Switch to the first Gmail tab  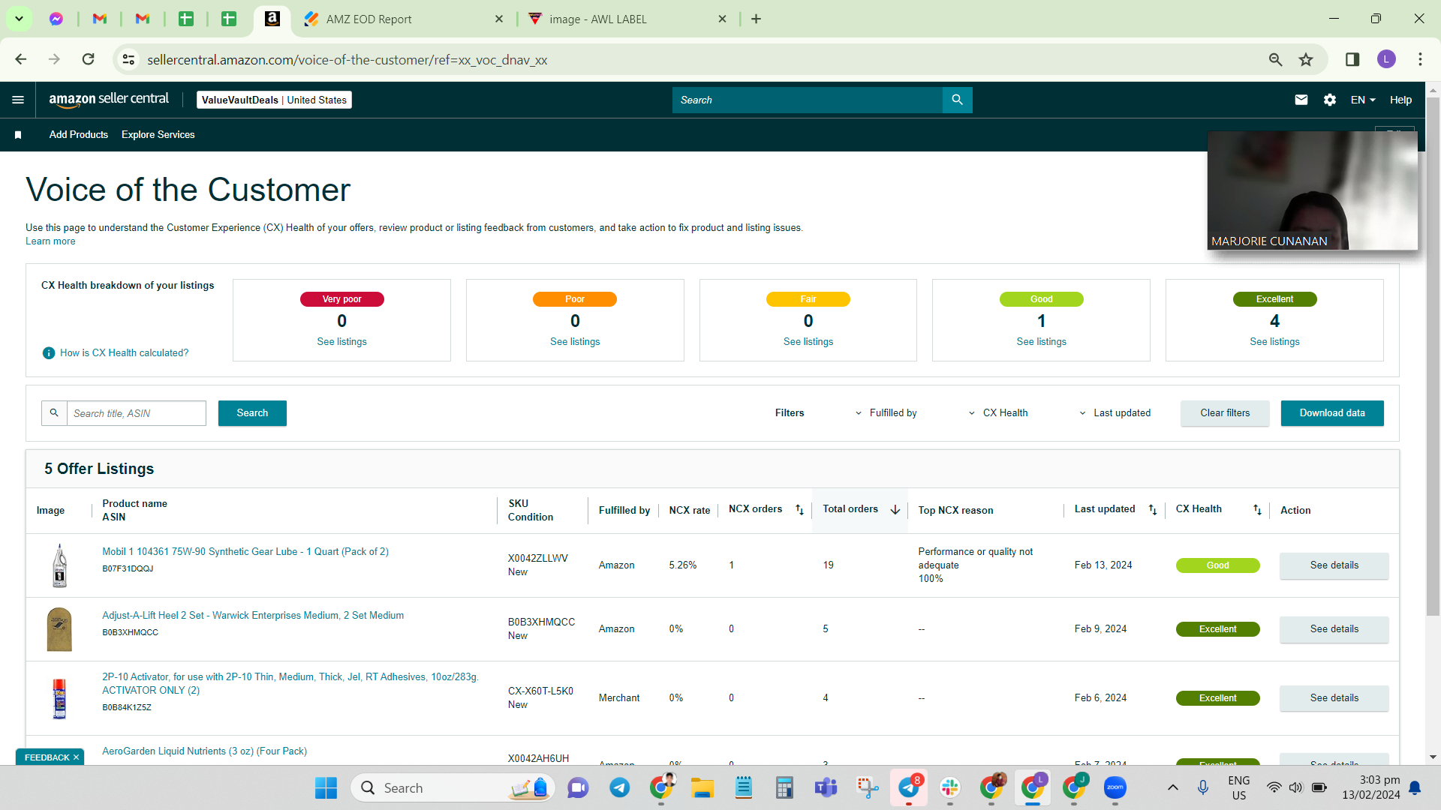click(x=100, y=19)
